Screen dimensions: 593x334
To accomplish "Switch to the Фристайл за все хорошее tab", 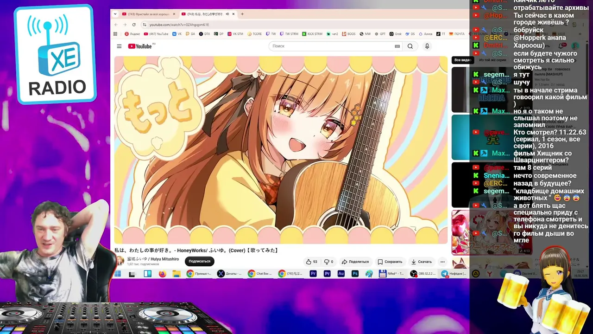I will [148, 14].
